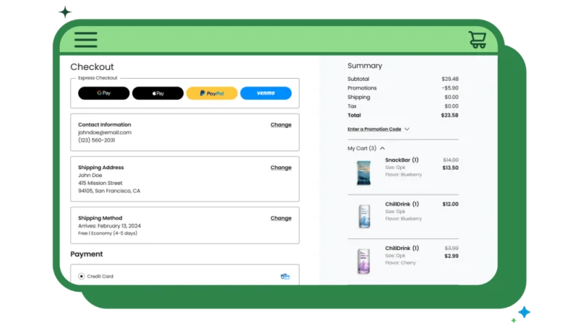Screen dimensions: 583x328
Task: Choose PayPal express checkout
Action: [211, 93]
